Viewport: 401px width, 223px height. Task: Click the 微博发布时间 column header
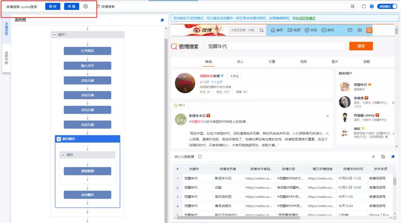point(353,169)
